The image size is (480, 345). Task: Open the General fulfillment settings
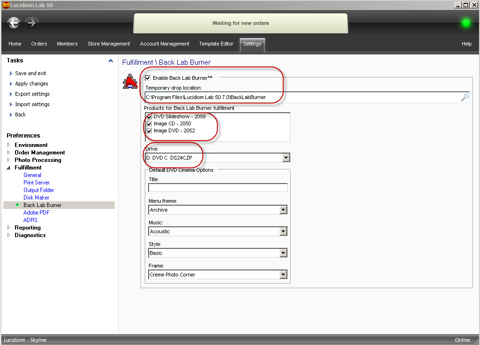32,175
